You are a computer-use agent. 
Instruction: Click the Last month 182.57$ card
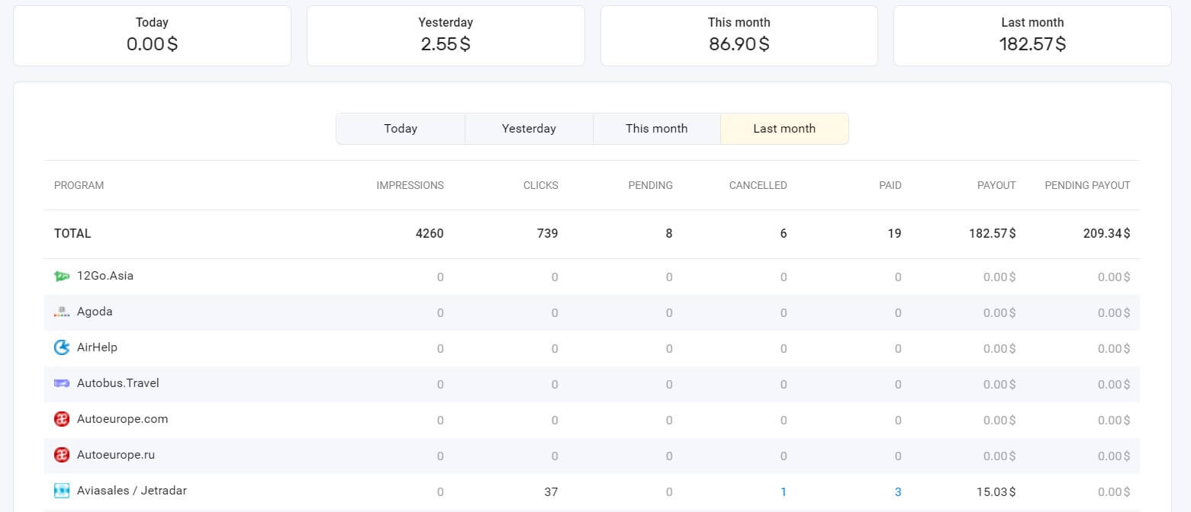point(1032,34)
